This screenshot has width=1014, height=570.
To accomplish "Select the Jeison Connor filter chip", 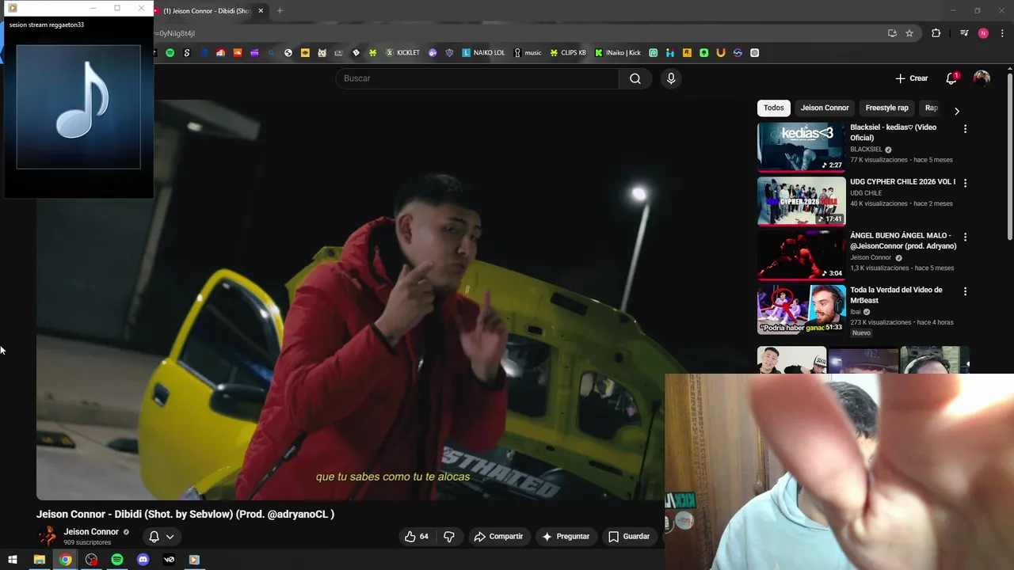I will [x=825, y=108].
